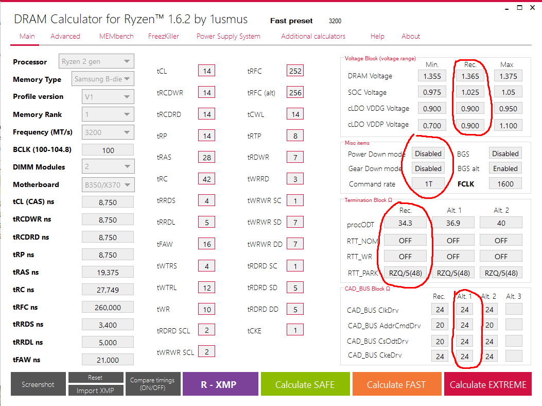Click the FCLK 1600 field

505,184
